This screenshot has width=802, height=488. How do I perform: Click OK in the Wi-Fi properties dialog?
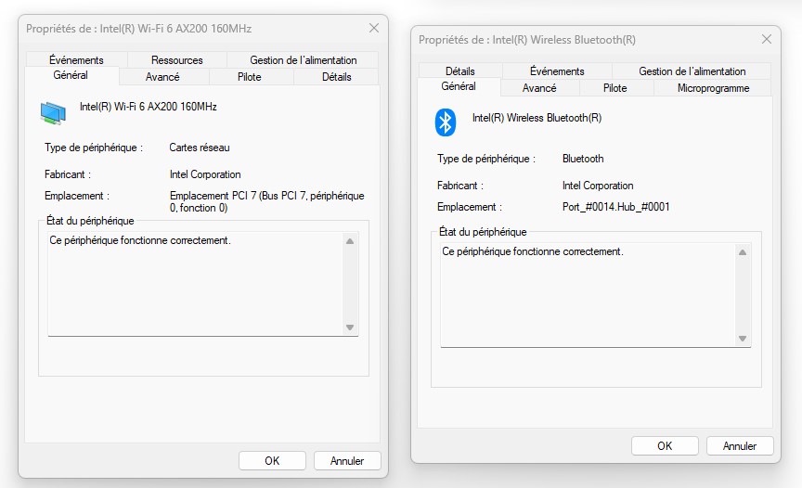pos(272,460)
